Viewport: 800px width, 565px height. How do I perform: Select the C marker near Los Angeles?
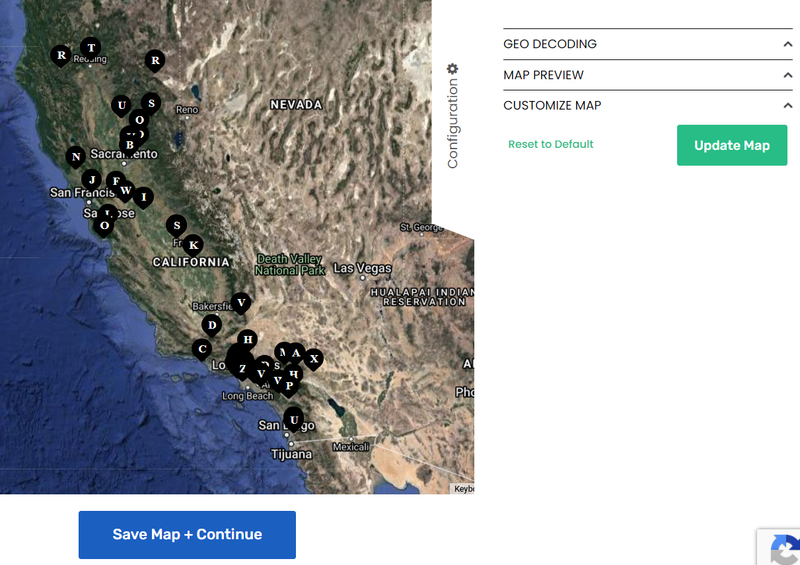coord(201,348)
